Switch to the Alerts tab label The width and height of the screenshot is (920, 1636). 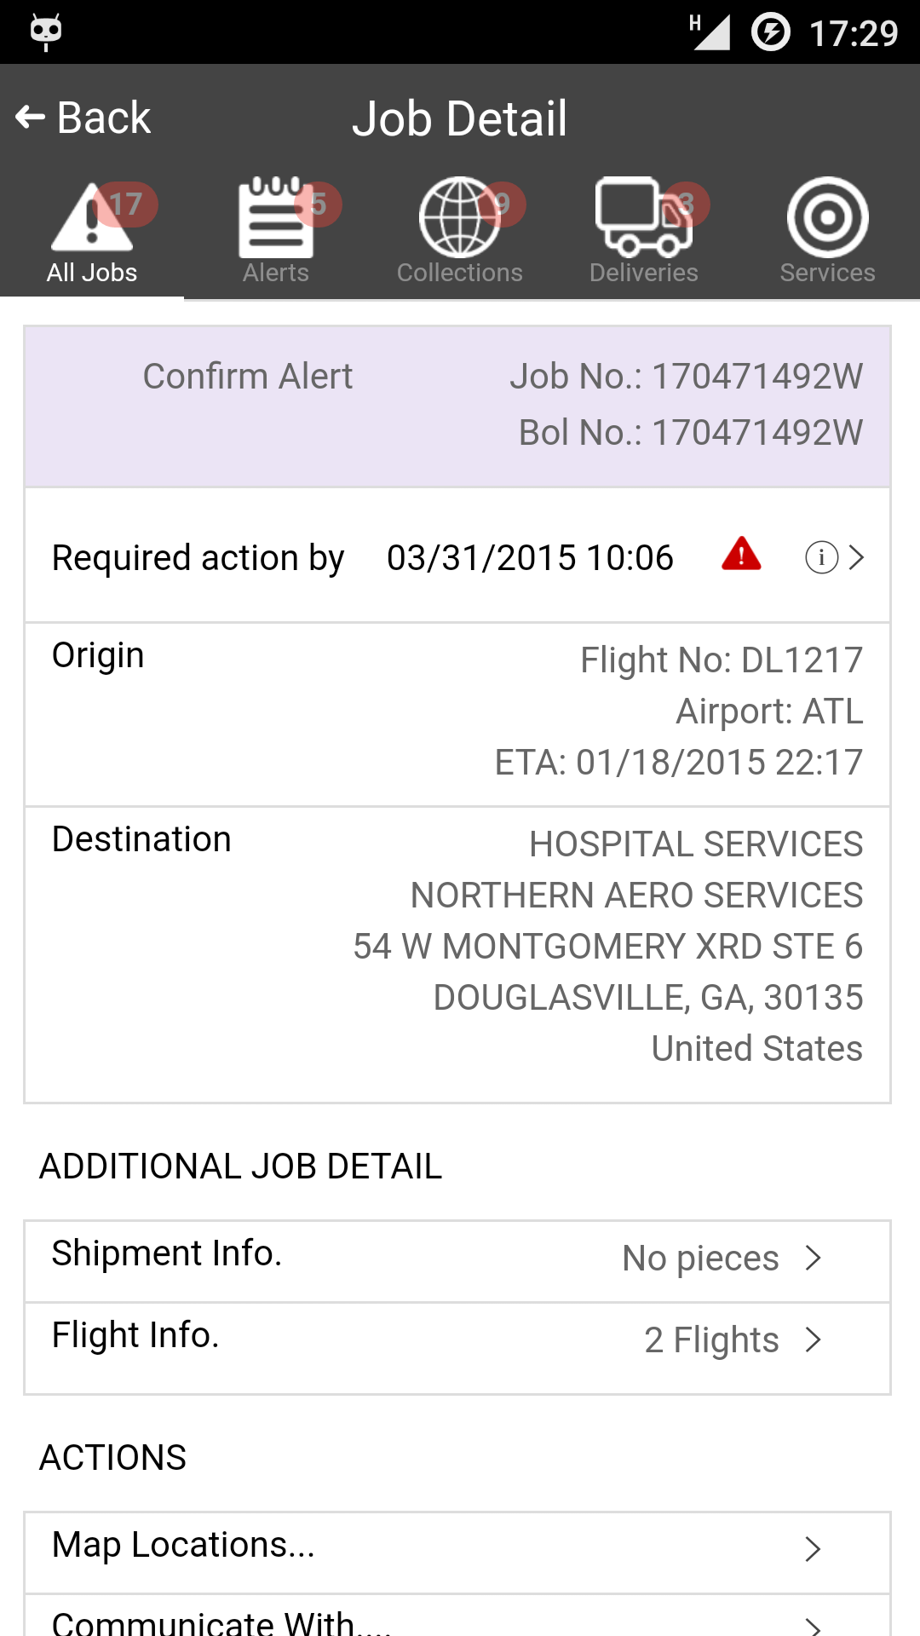coord(276,273)
